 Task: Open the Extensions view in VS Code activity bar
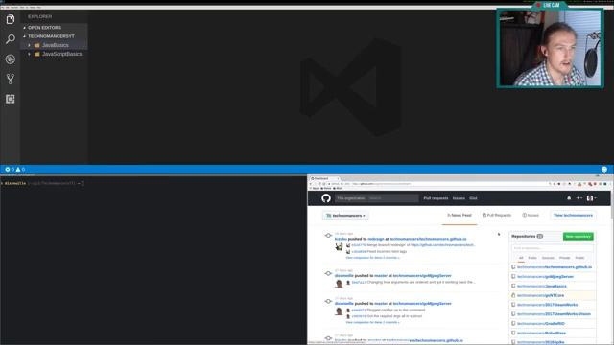11,99
